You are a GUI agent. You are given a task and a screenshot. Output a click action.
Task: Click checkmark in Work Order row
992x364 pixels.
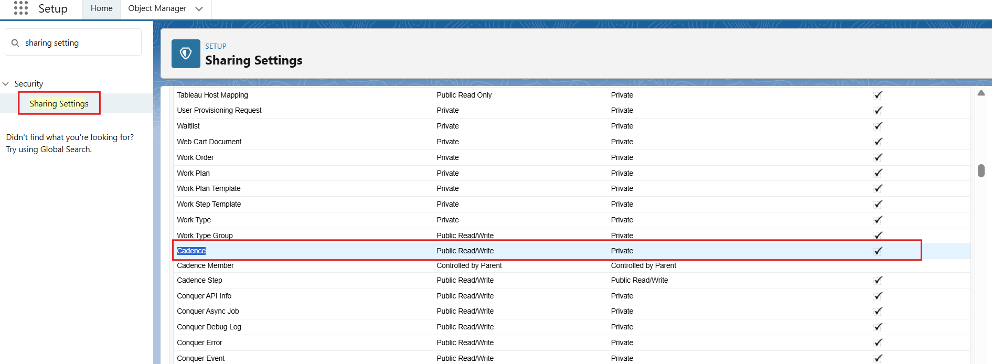[878, 157]
